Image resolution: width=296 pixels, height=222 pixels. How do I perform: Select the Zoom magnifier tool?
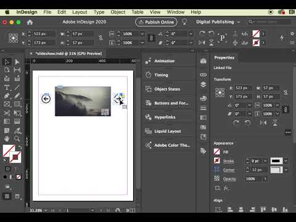17,139
